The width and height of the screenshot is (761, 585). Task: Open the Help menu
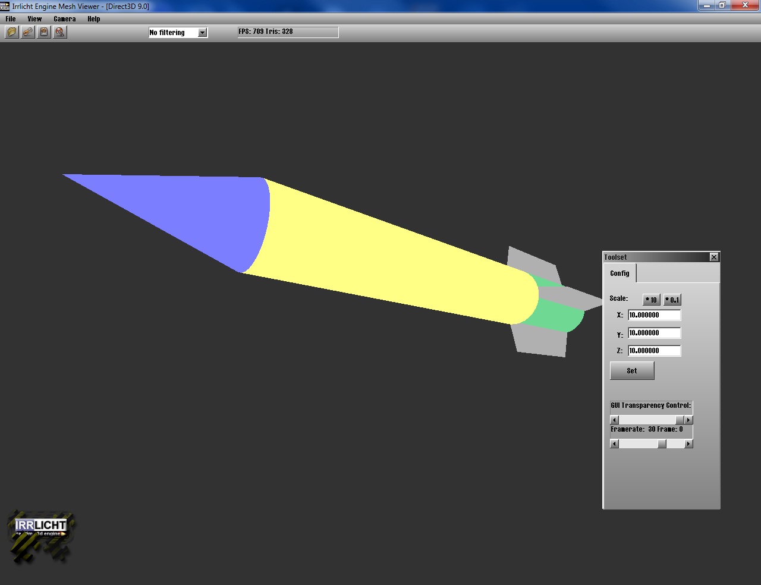(94, 19)
